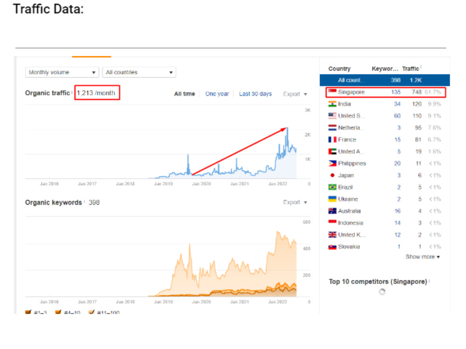Click the Top 10 competitors (Singapore) heading

[378, 282]
